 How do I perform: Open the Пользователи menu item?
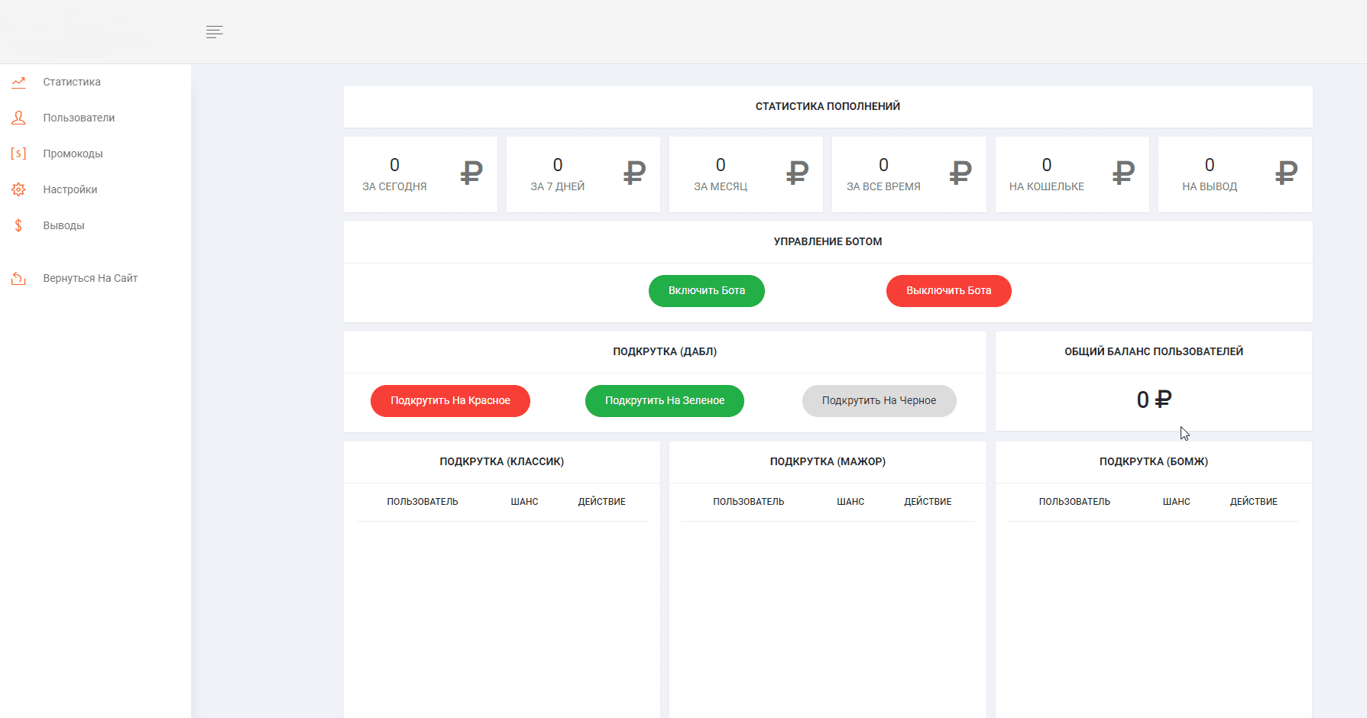tap(79, 118)
